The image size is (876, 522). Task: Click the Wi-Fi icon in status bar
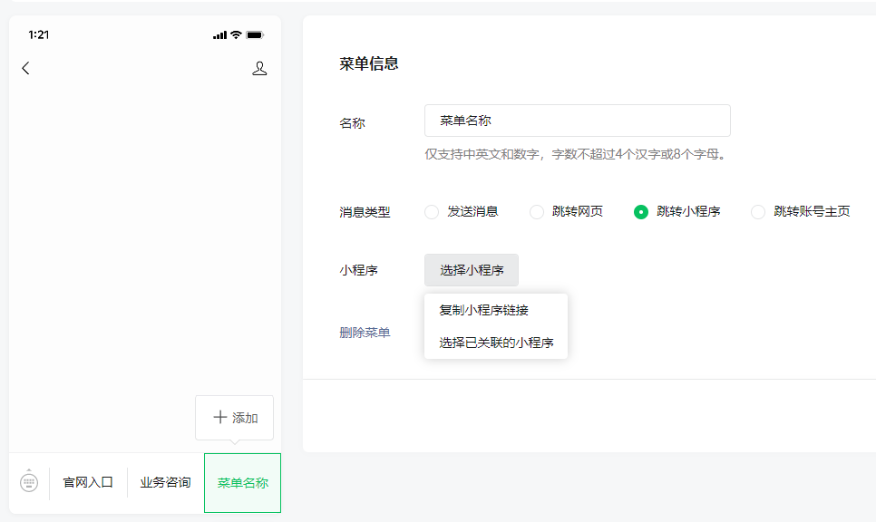tap(236, 35)
